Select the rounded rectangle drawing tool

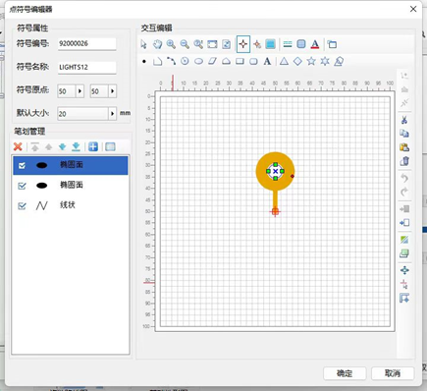tap(253, 61)
